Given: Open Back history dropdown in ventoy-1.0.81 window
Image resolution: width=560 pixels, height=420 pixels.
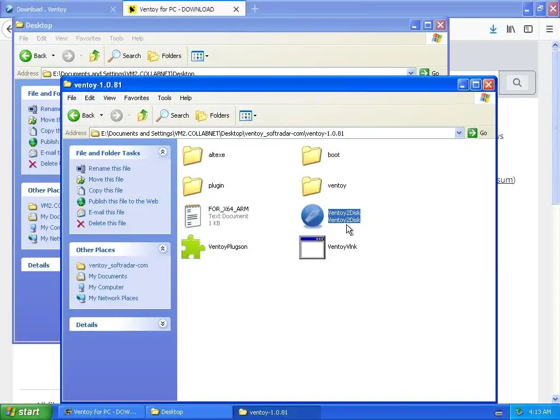Looking at the screenshot, I should [101, 115].
